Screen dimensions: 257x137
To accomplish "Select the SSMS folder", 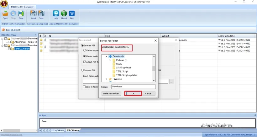I will click(119, 64).
